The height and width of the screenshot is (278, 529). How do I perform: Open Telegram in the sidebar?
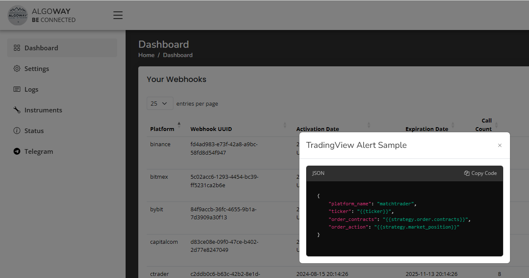pos(62,151)
